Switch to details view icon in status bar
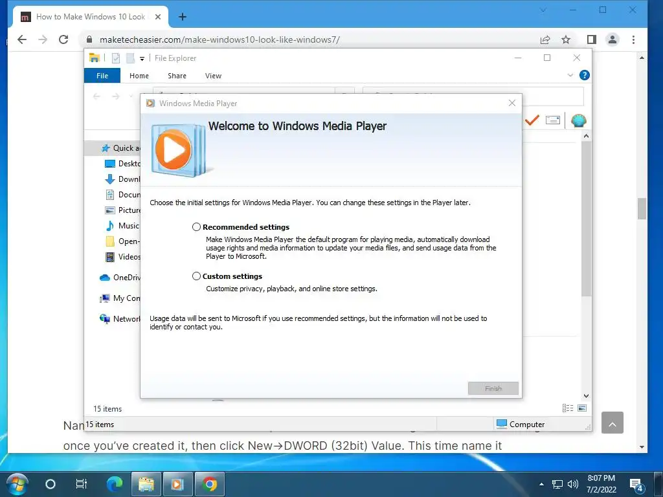The image size is (663, 497). click(x=567, y=408)
